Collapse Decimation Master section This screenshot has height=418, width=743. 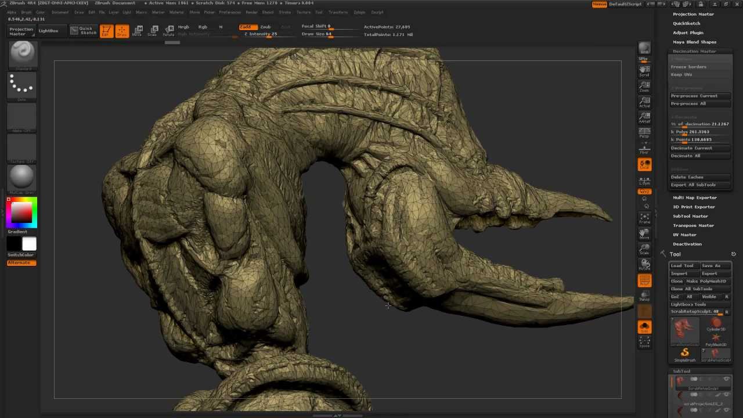pos(694,51)
